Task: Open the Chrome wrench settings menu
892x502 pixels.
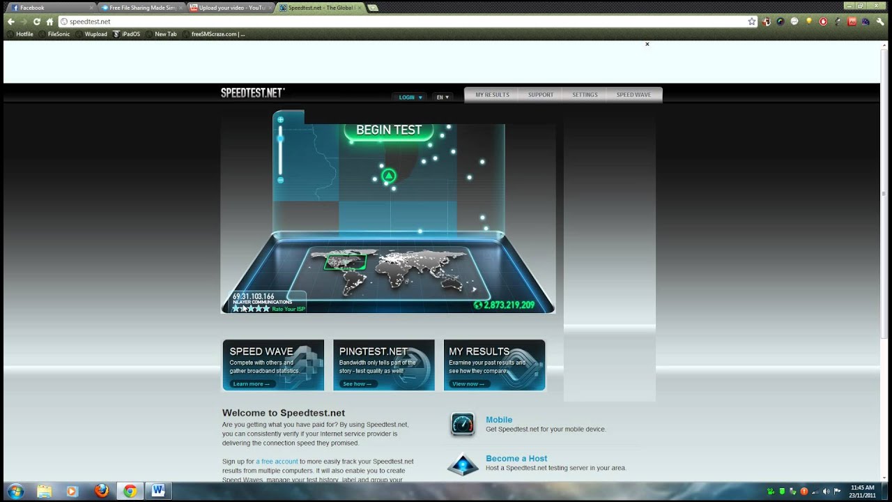Action: pos(880,22)
